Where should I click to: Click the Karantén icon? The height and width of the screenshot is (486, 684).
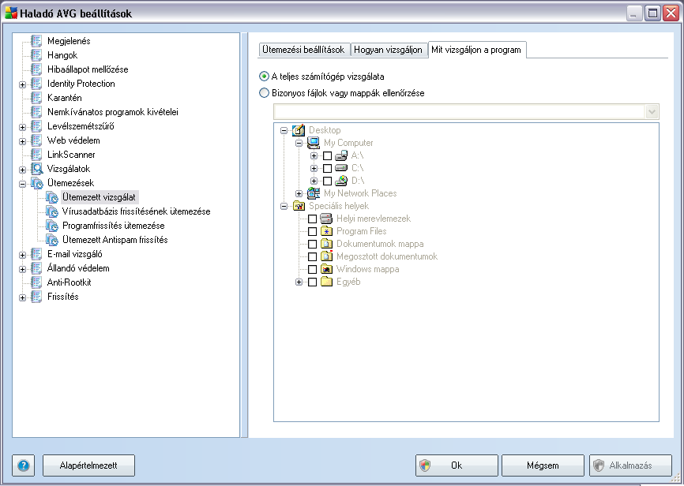point(36,98)
